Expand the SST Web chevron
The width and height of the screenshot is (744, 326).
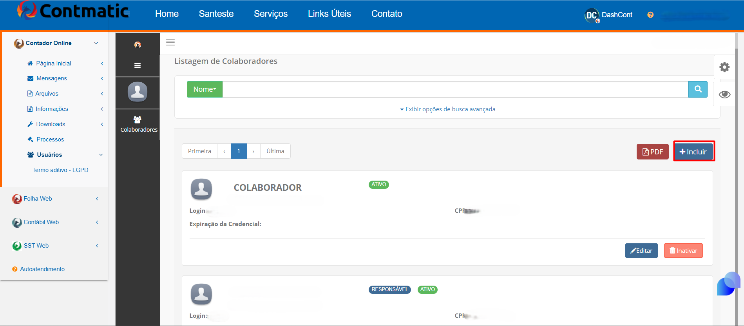pos(97,246)
